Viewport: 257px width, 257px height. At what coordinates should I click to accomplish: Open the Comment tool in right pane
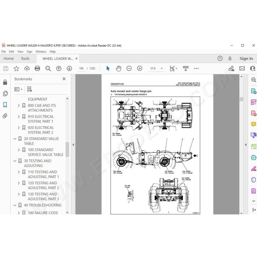click(253, 124)
